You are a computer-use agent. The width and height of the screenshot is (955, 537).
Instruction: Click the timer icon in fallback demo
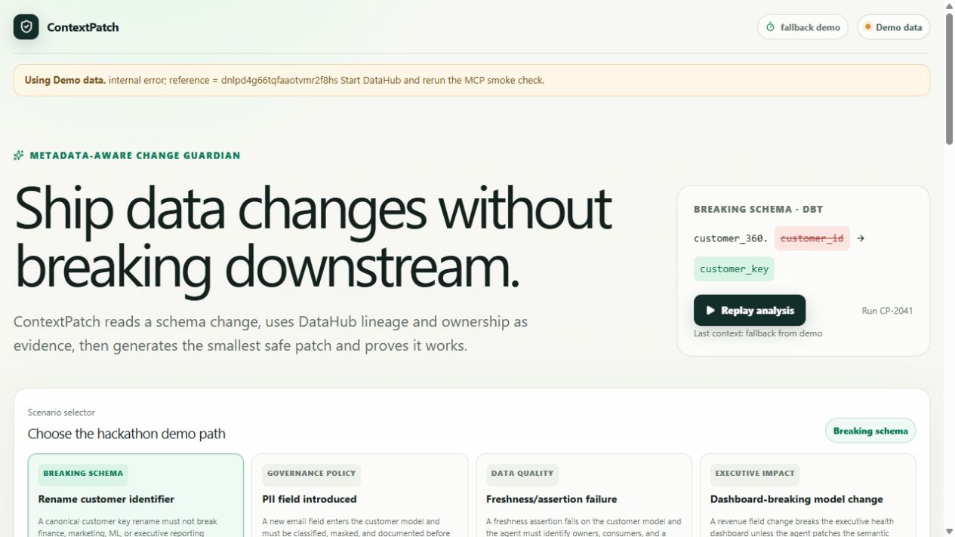(771, 27)
